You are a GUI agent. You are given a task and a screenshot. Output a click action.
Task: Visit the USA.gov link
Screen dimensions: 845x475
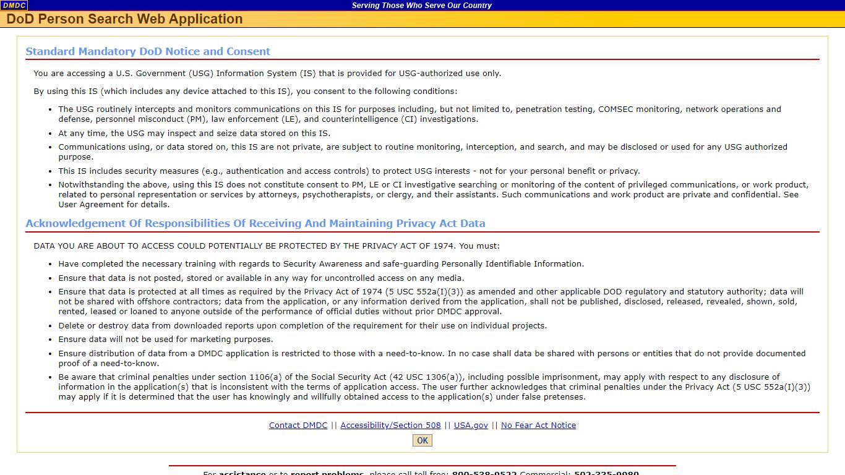coord(471,426)
